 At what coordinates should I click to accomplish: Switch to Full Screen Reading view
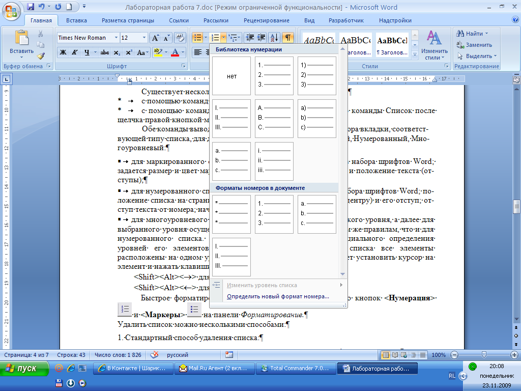[x=395, y=355]
